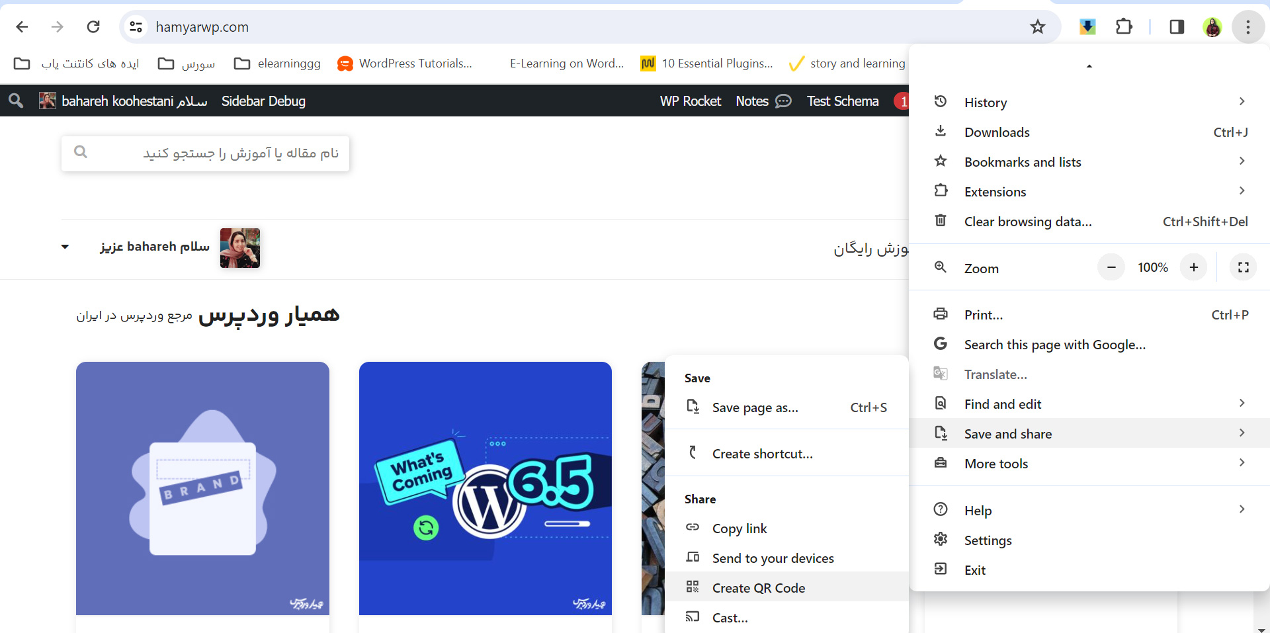The image size is (1270, 633).
Task: Decrease zoom with the minus button
Action: pos(1111,267)
